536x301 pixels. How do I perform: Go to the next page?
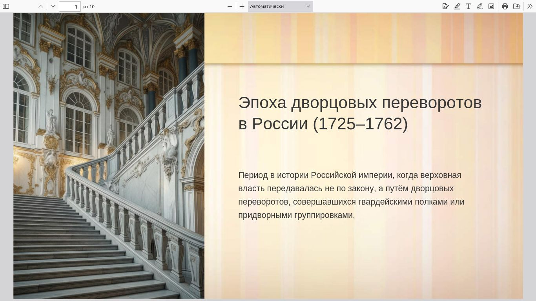(53, 6)
